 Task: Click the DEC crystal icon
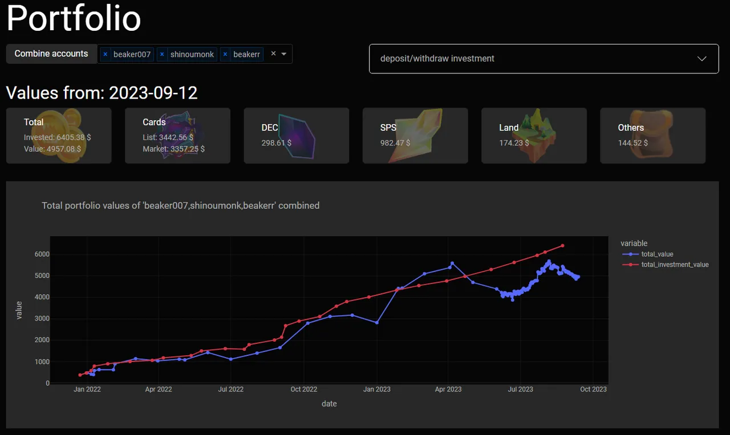(296, 136)
